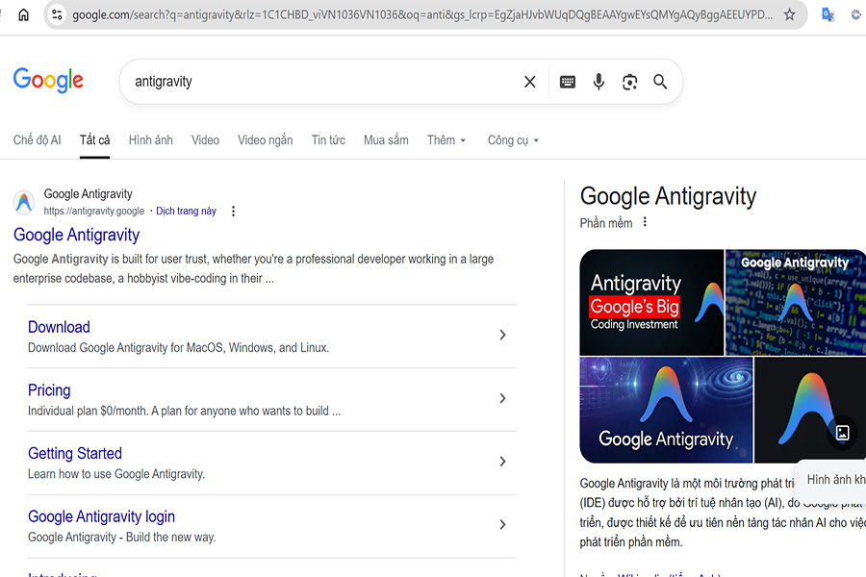Expand the Download sitelink chevron
Viewport: 866px width, 577px height.
502,335
